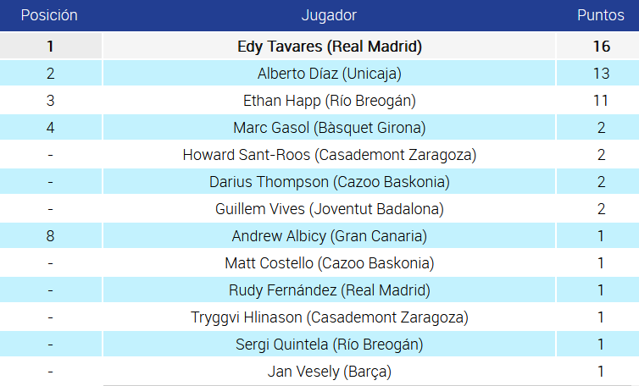Select Matt Costello (Cazoo Baskonia) row
639x386 pixels.
[x=329, y=263]
